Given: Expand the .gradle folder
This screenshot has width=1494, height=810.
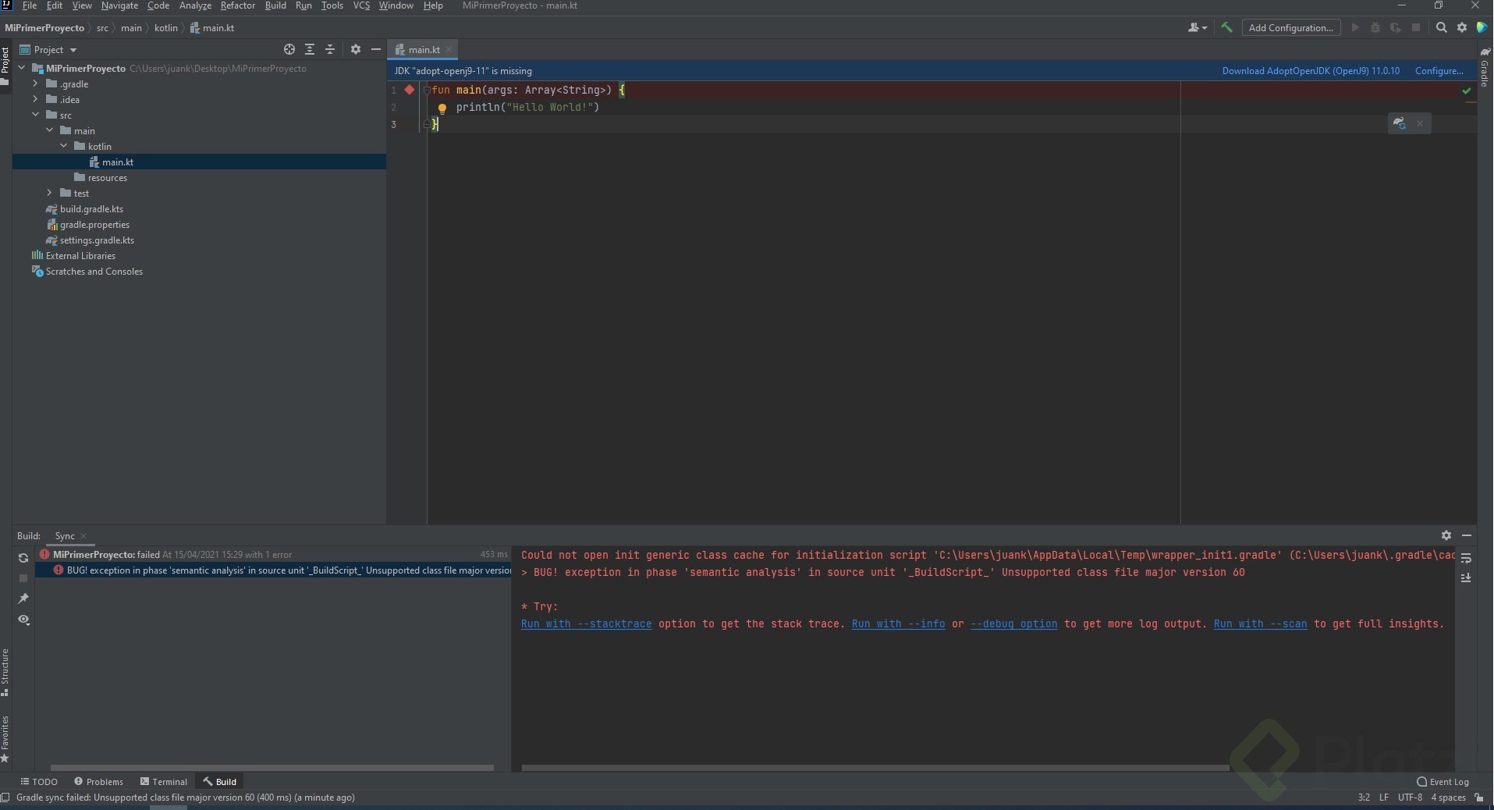Looking at the screenshot, I should (35, 83).
